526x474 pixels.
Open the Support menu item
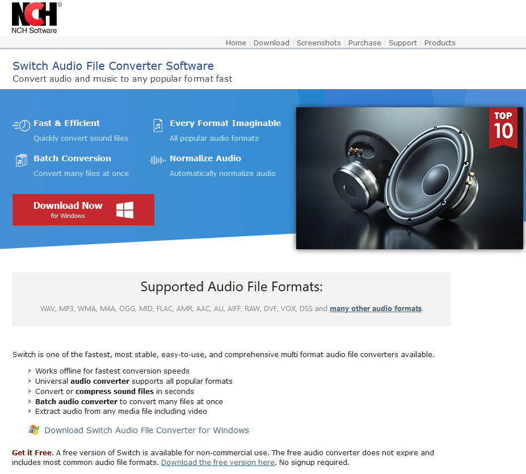(x=402, y=43)
